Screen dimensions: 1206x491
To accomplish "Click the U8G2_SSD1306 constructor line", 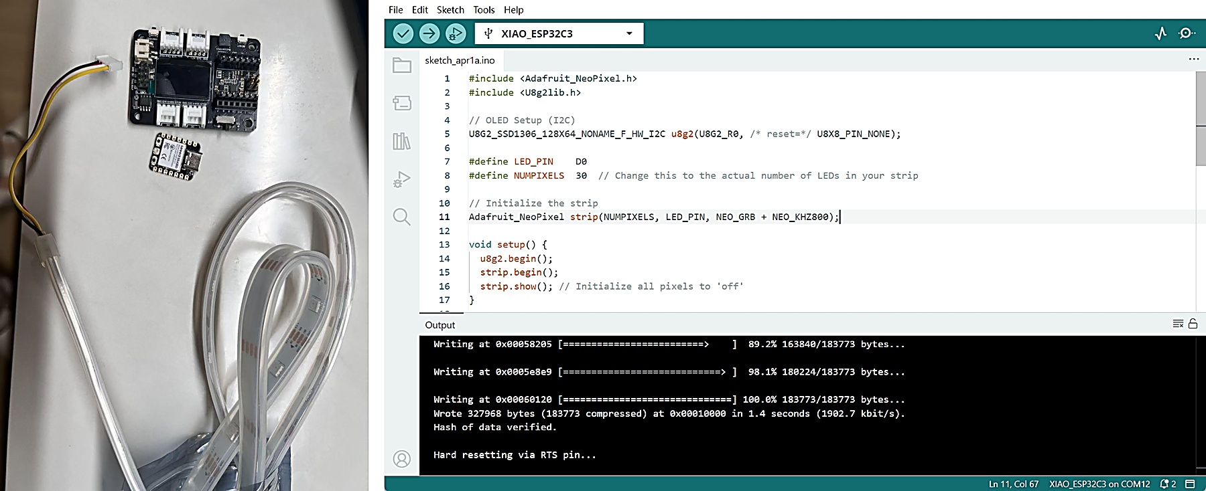I will (x=685, y=134).
